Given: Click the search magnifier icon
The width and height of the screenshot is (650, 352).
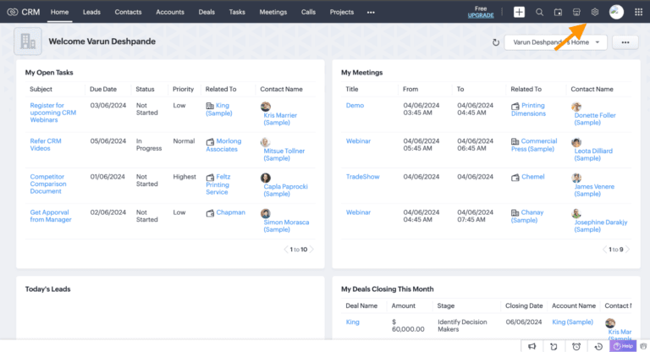Looking at the screenshot, I should point(539,12).
